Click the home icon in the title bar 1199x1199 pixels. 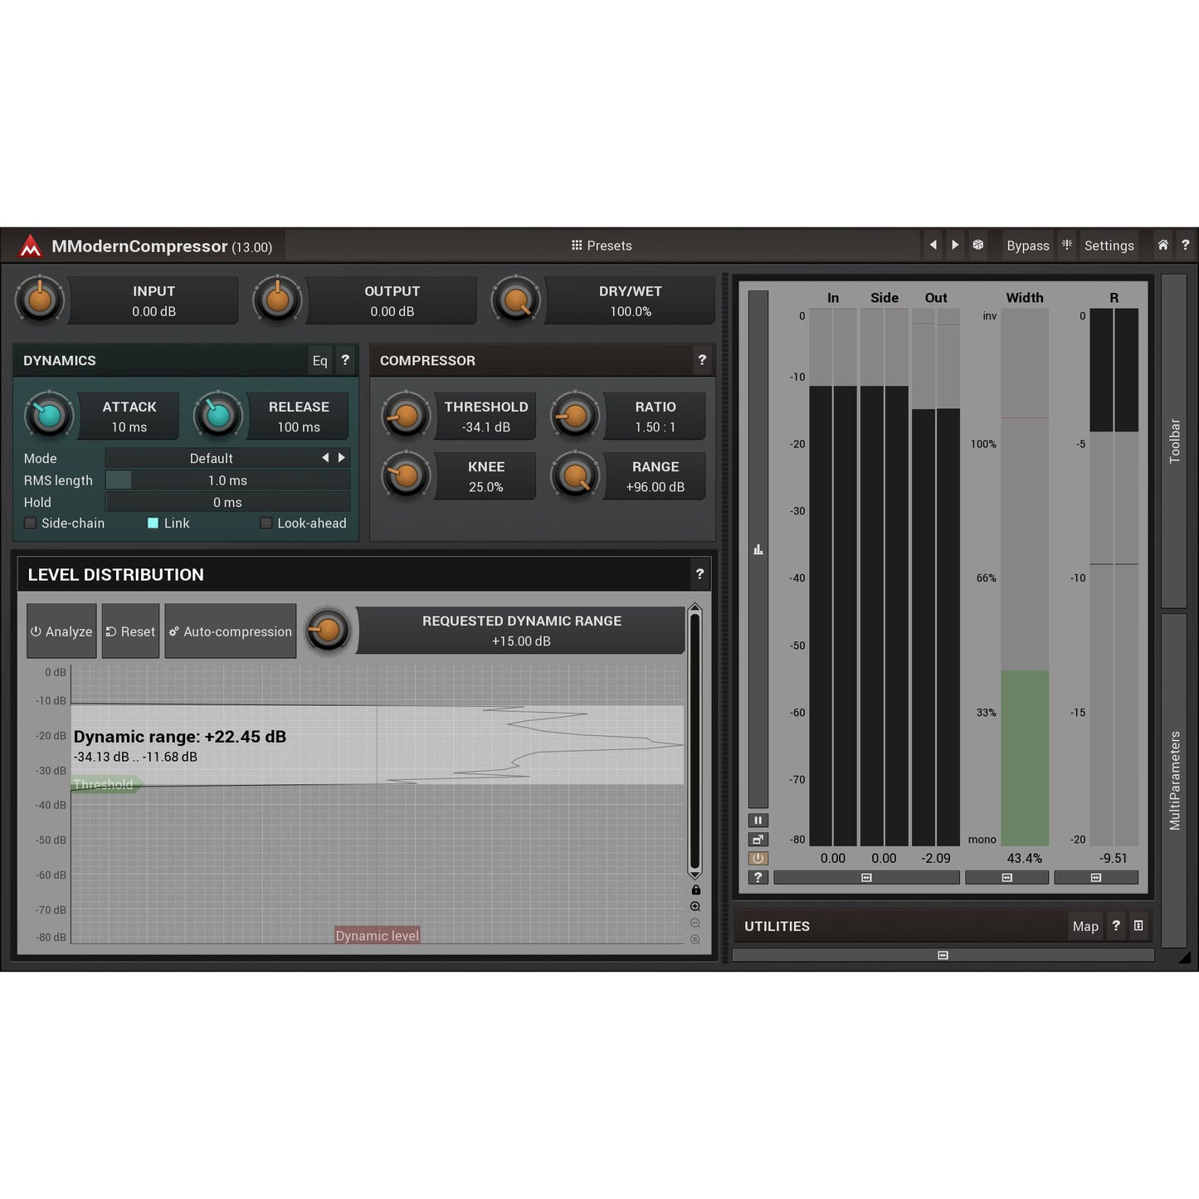point(1162,245)
